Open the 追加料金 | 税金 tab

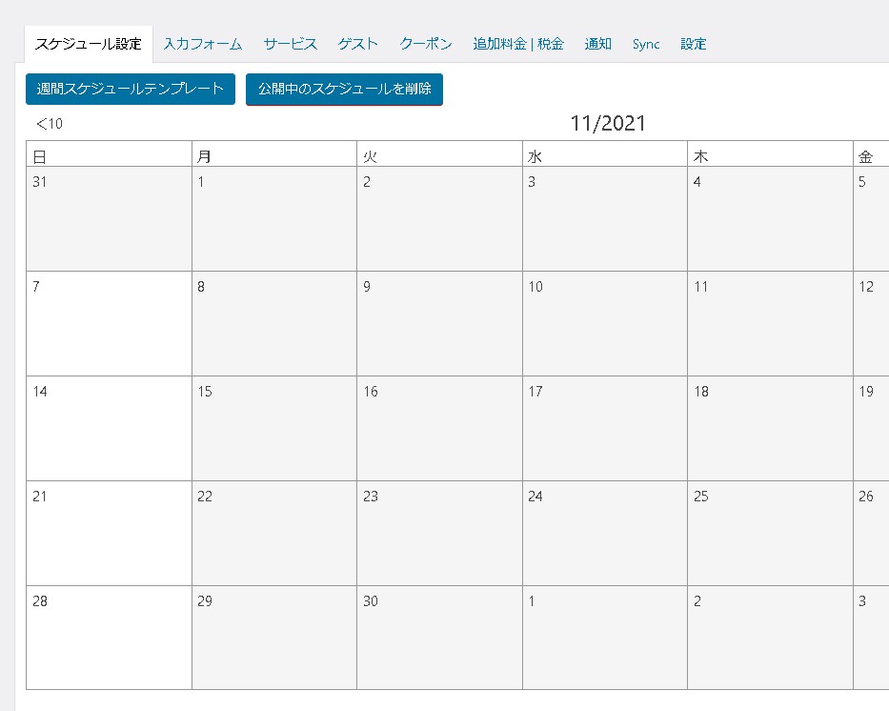[x=518, y=44]
